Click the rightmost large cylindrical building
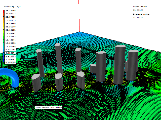161x120 pixels. [132, 65]
